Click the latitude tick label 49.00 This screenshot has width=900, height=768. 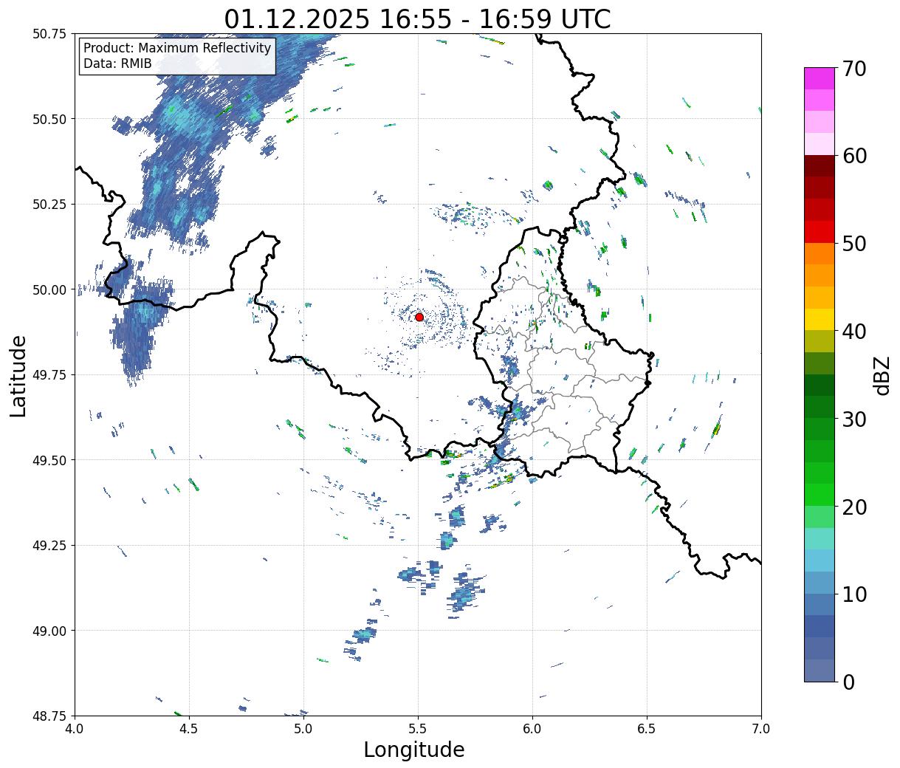pos(49,631)
